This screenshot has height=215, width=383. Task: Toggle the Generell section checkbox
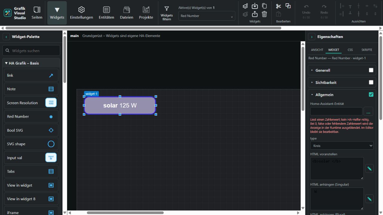coord(371,70)
